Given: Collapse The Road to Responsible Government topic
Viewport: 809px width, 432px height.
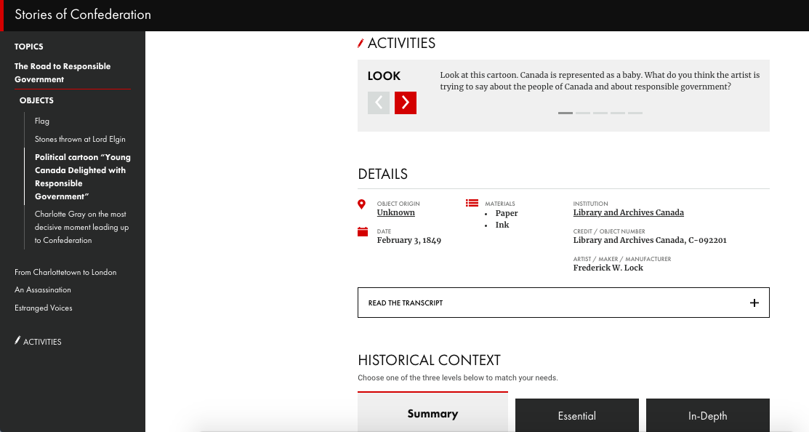Looking at the screenshot, I should 63,73.
